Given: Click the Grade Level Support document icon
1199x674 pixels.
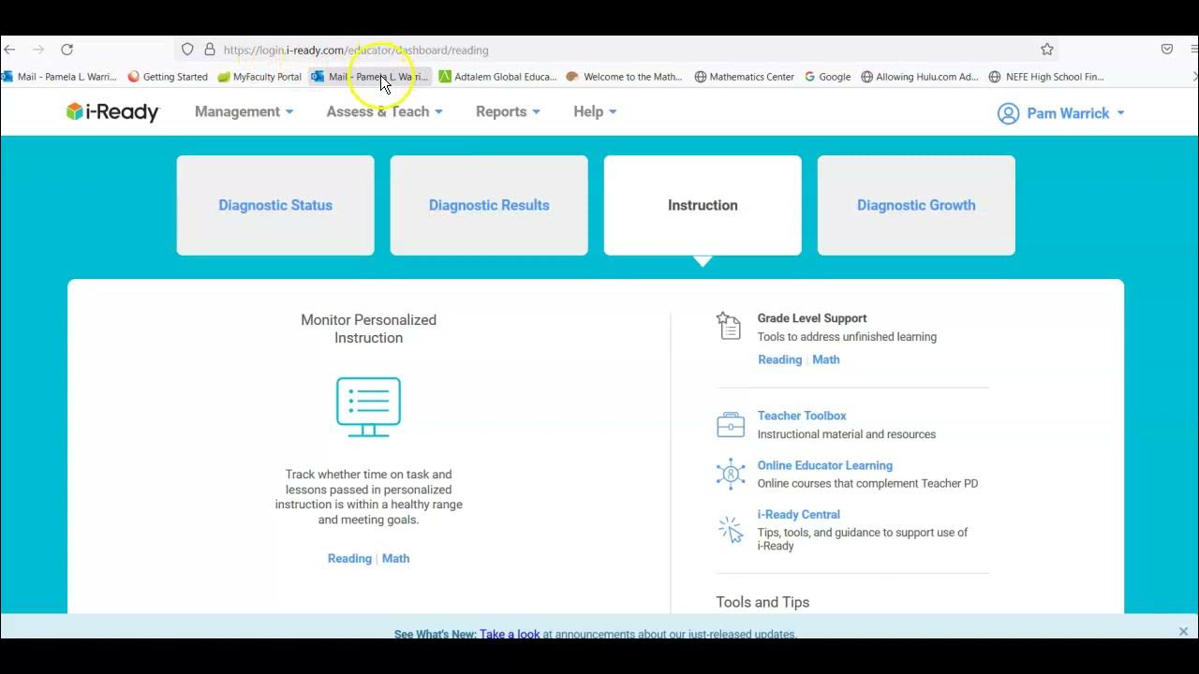Looking at the screenshot, I should click(x=729, y=326).
